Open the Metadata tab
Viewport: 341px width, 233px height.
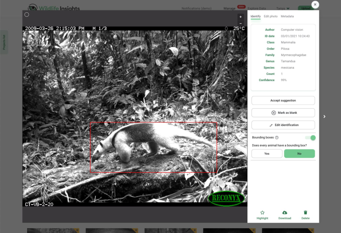click(287, 16)
